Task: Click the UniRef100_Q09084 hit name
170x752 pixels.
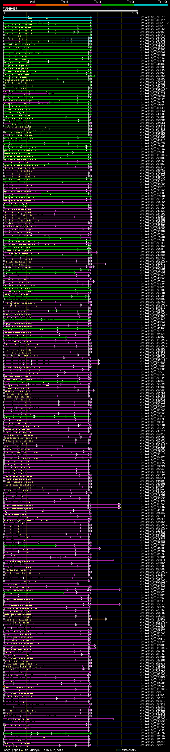Action: tap(152, 390)
